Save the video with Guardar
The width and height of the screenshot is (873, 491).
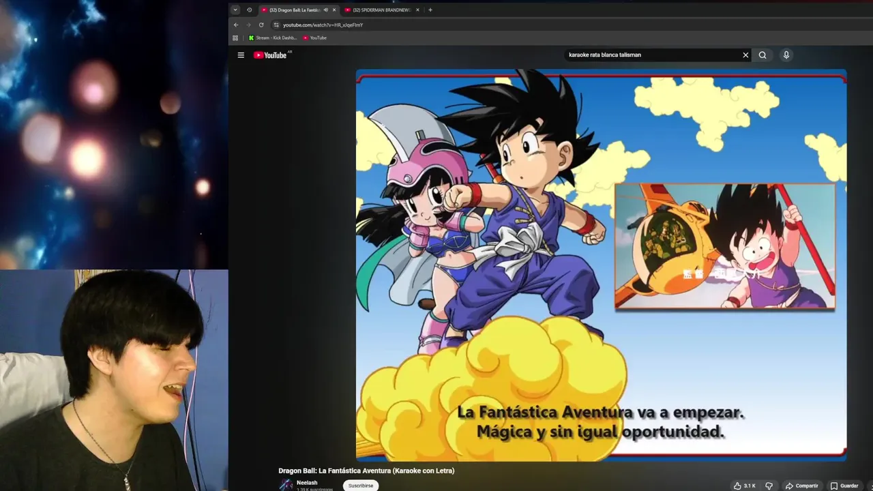tap(844, 486)
